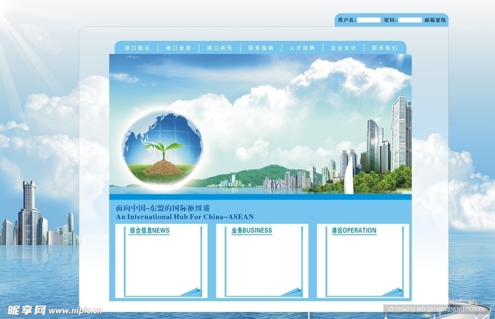Click the 邮箱登陆 login link
495x319 pixels.
(x=435, y=20)
